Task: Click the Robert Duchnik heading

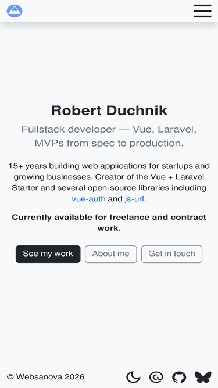Action: [109, 111]
